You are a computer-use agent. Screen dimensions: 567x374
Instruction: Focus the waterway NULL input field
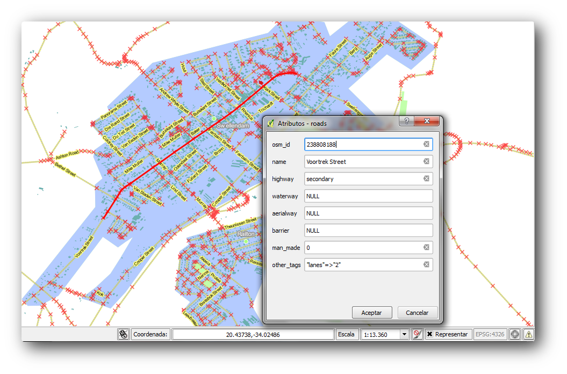pos(368,196)
